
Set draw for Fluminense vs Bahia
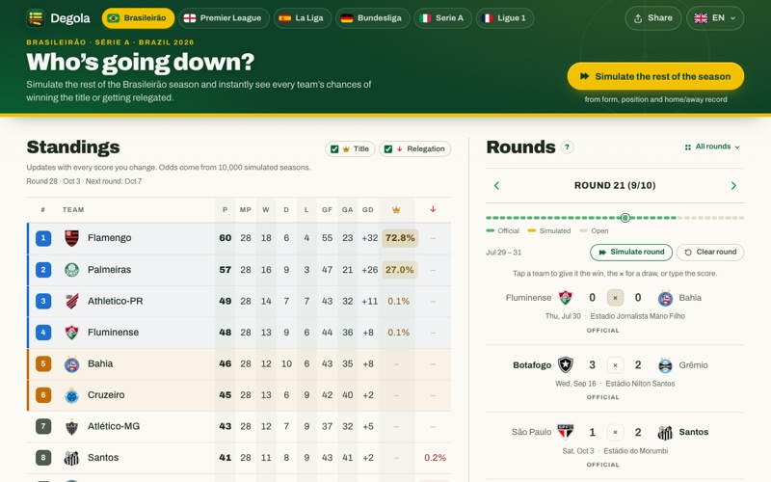[615, 298]
